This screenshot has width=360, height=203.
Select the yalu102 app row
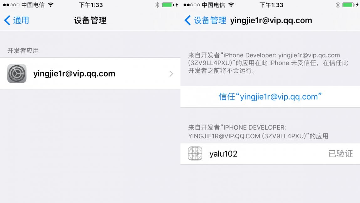[x=270, y=154]
